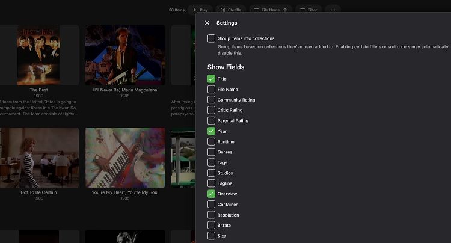Open The Best movie poster
The height and width of the screenshot is (243, 451).
[x=38, y=54]
